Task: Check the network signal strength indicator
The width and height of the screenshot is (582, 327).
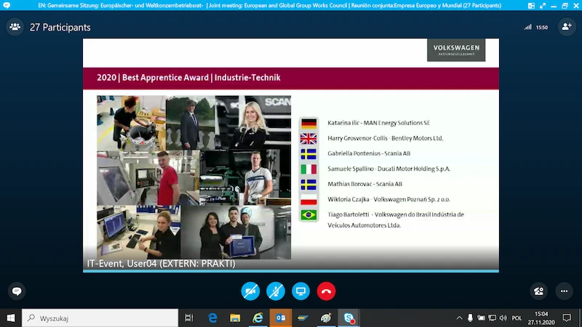Action: [527, 27]
